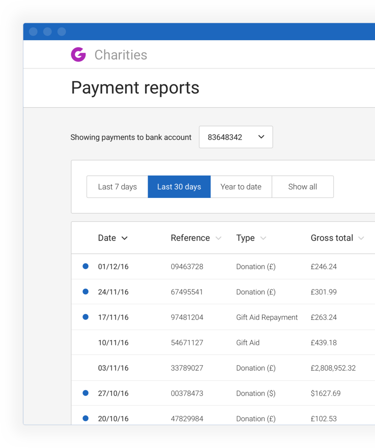Open bank account 83648342 dropdown

[236, 137]
